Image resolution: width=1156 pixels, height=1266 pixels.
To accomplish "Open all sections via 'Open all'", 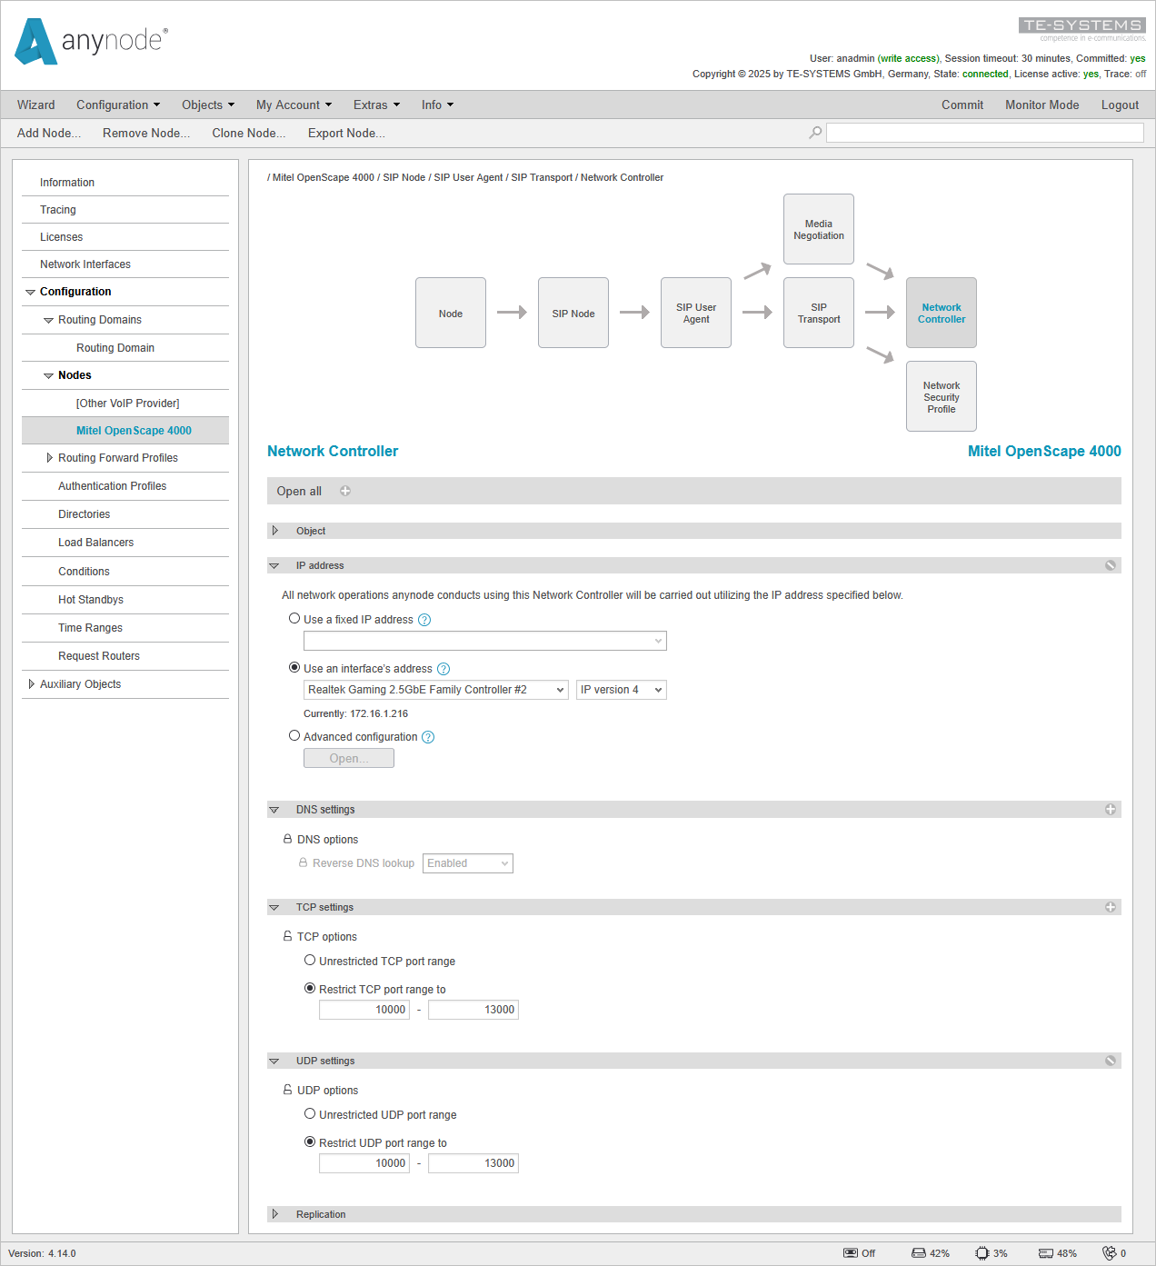I will (x=299, y=491).
